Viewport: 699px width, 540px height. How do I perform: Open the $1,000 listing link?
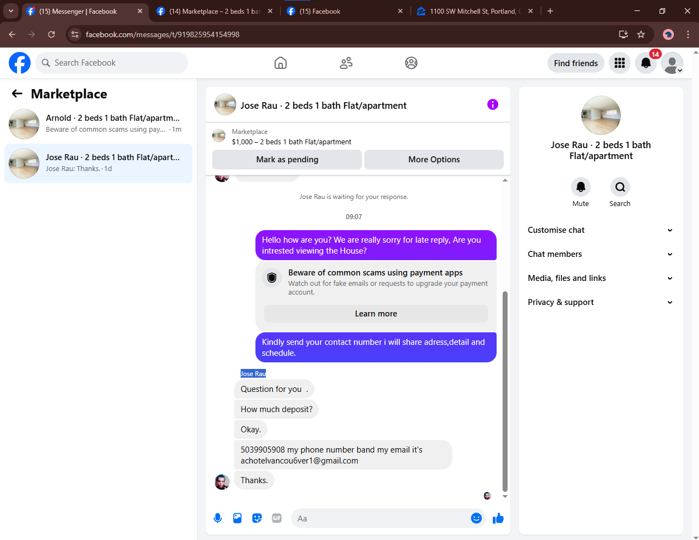coord(292,142)
